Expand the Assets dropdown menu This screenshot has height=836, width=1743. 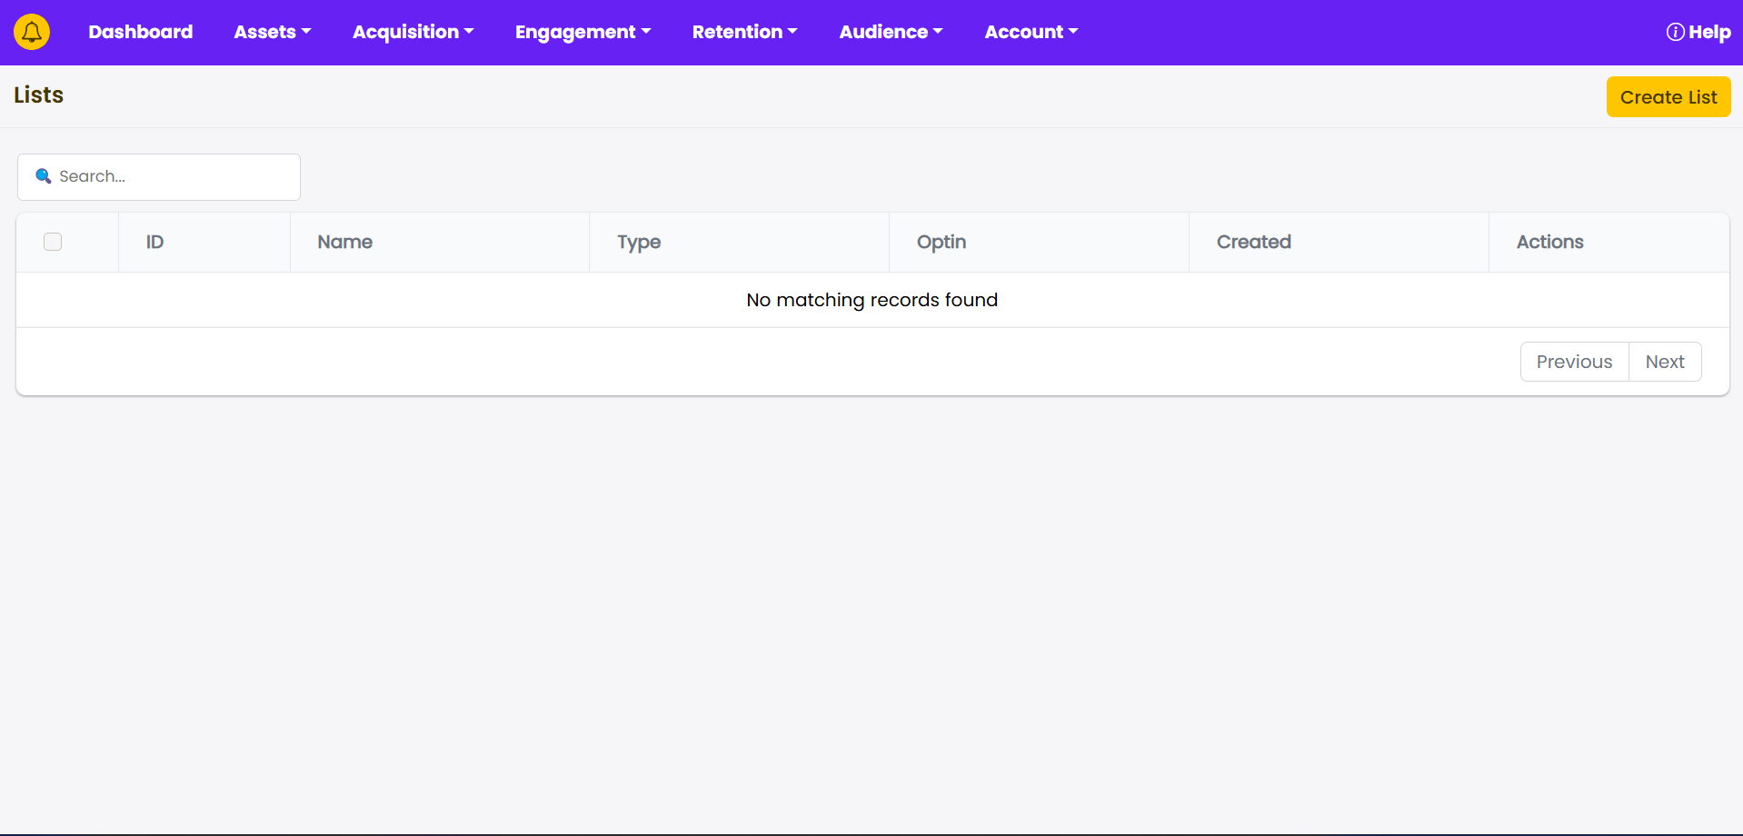click(272, 32)
